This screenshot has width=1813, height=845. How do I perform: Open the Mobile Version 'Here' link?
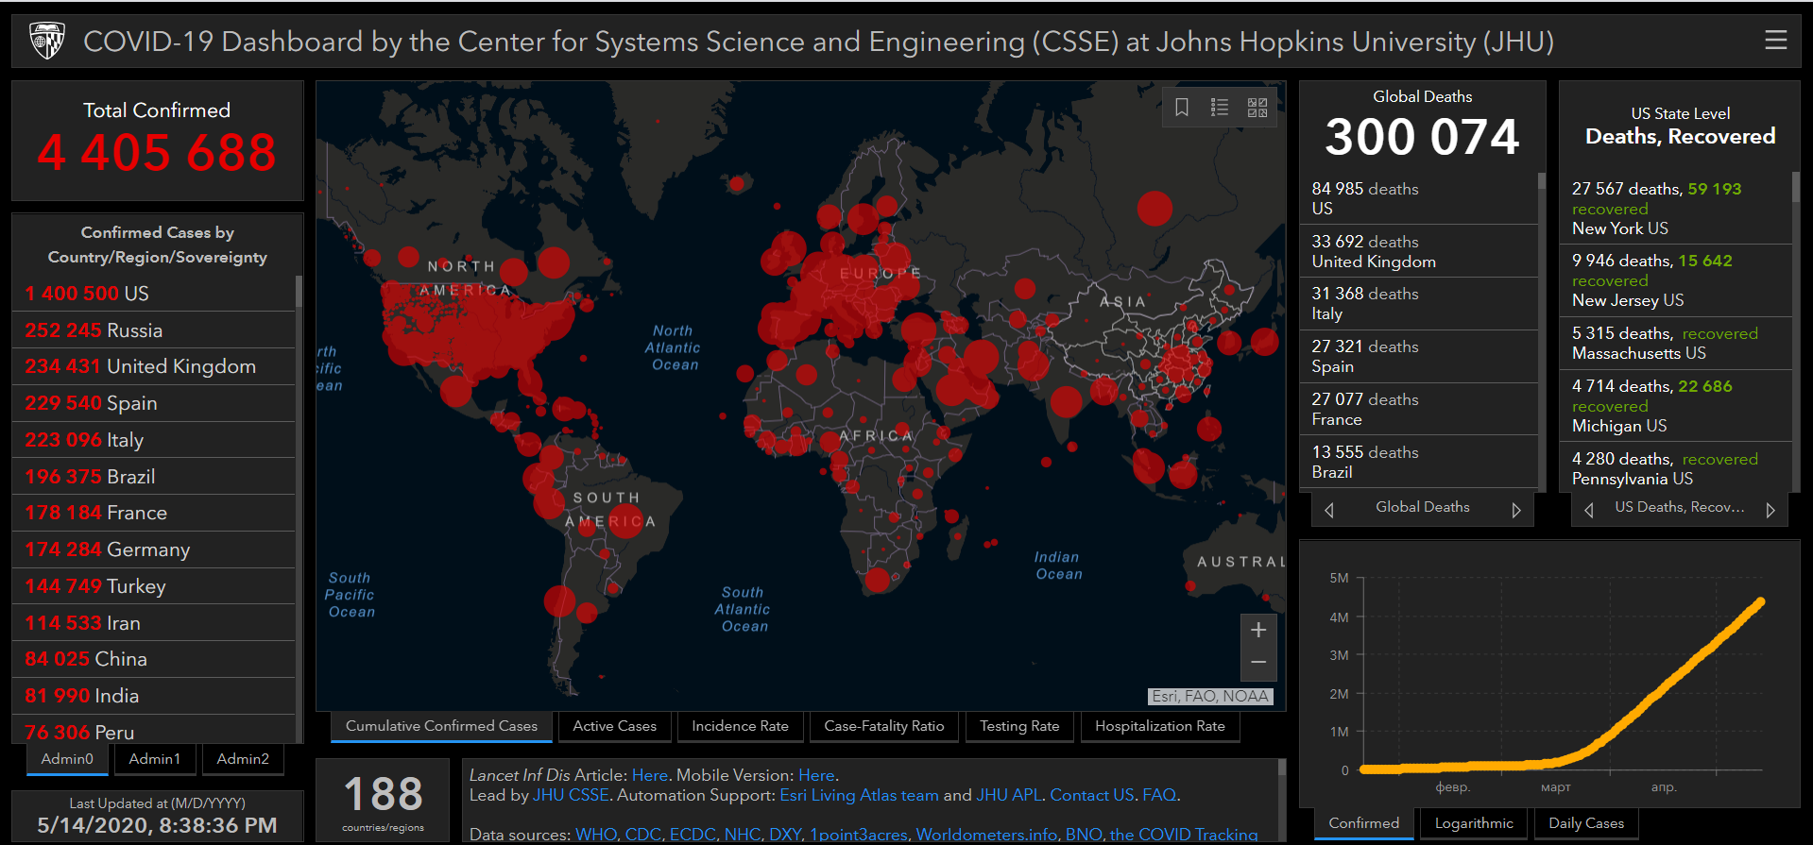click(x=816, y=775)
